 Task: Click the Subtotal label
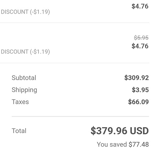(x=24, y=78)
